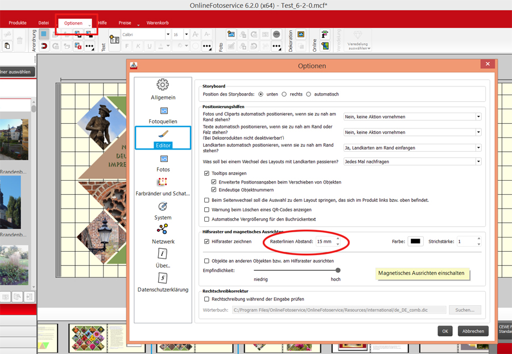512x354 pixels.
Task: Open the Allgemein settings gear icon
Action: click(x=163, y=85)
